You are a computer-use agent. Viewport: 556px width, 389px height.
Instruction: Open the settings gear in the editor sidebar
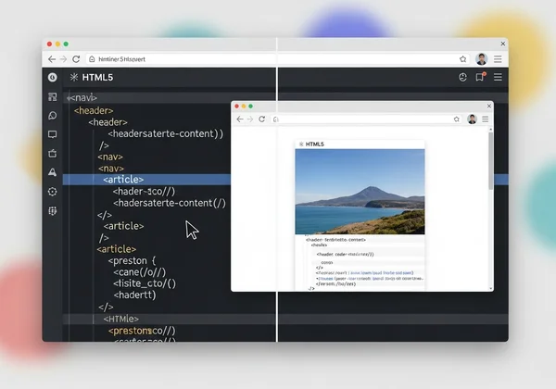[53, 192]
